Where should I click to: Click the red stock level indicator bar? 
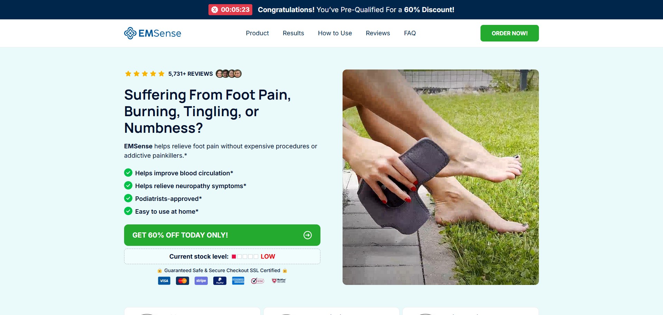[234, 257]
